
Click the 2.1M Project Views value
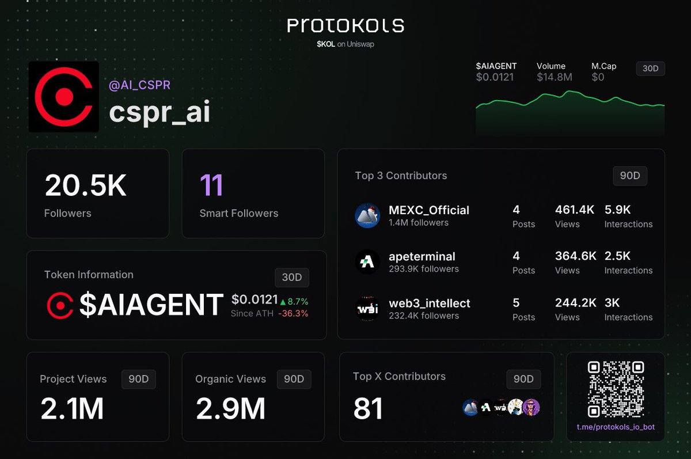click(72, 409)
